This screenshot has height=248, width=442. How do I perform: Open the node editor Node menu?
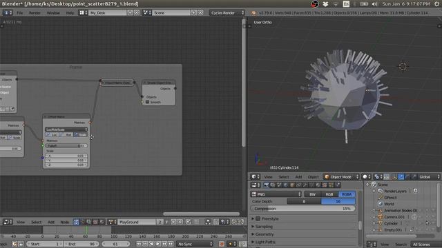[64, 222]
